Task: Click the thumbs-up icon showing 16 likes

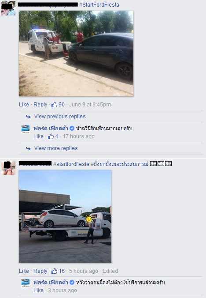Action: (55, 271)
